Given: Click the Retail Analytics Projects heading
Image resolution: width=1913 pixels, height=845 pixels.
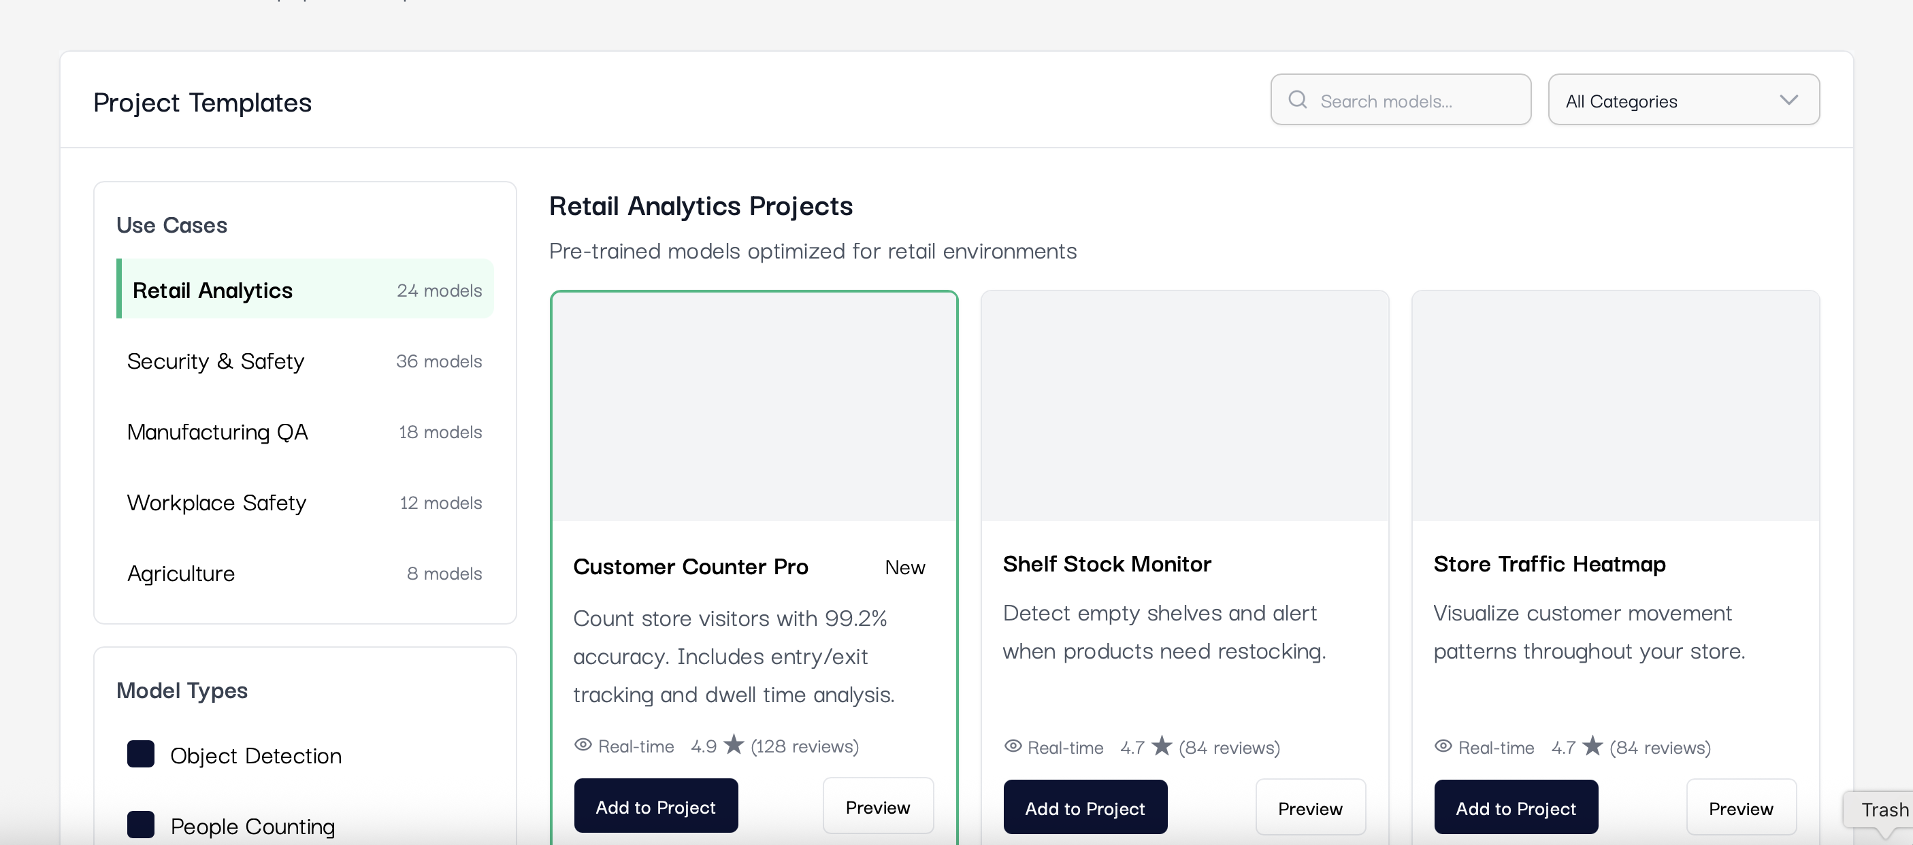Looking at the screenshot, I should pyautogui.click(x=700, y=205).
